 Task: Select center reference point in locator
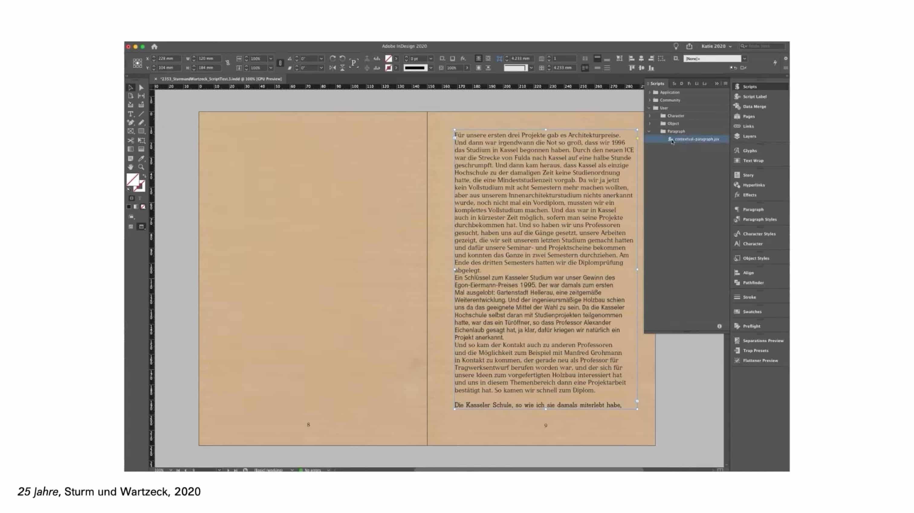pyautogui.click(x=137, y=63)
